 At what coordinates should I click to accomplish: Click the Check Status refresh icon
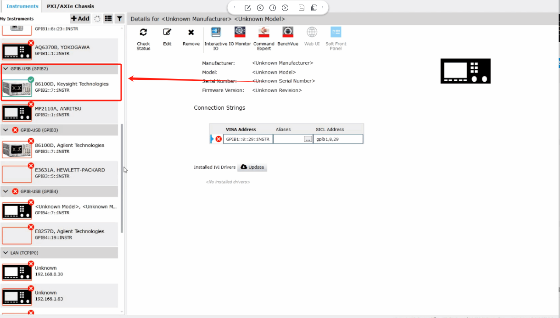click(x=143, y=33)
